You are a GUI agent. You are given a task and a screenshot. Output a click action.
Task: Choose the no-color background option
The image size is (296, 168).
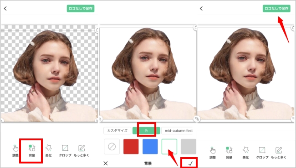pyautogui.click(x=112, y=147)
